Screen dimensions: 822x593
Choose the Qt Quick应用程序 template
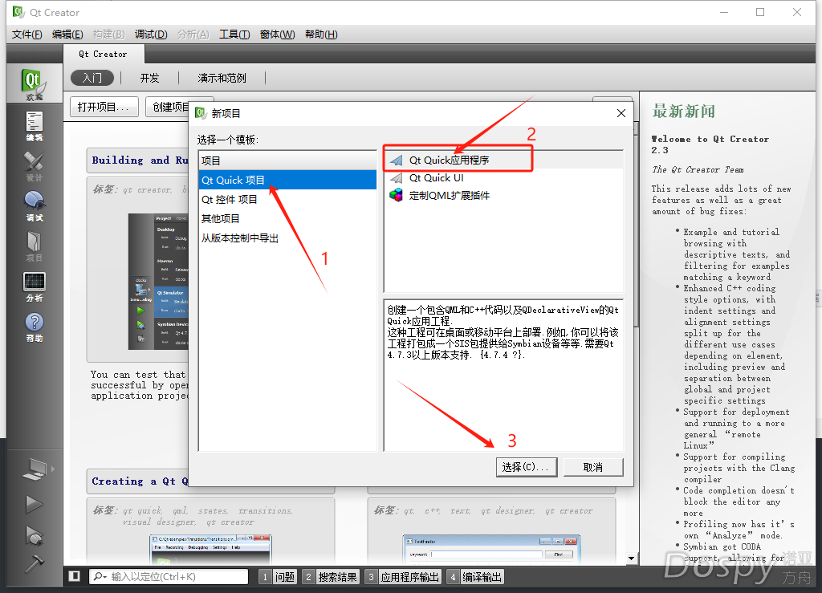click(x=504, y=160)
